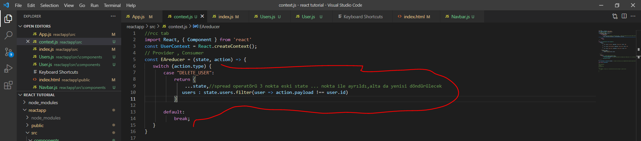This screenshot has height=141, width=641.
Task: Open the Terminal menu
Action: [112, 5]
